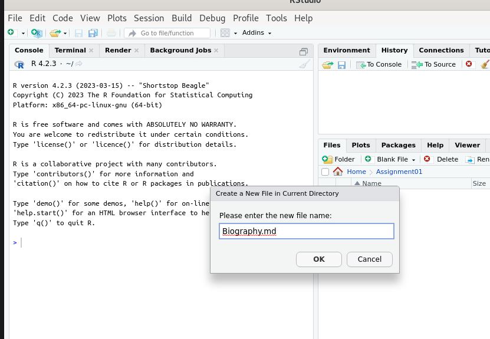Open the Blank File dropdown
The width and height of the screenshot is (490, 339).
tap(390, 159)
